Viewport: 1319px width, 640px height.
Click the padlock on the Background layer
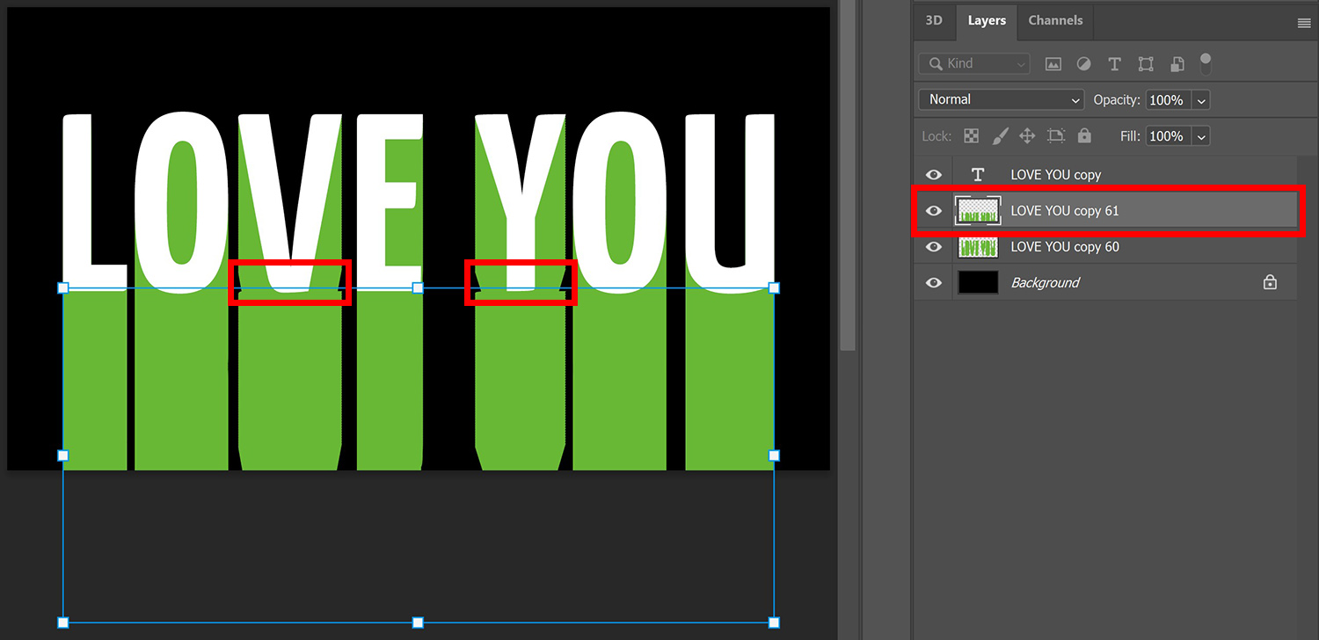tap(1270, 282)
